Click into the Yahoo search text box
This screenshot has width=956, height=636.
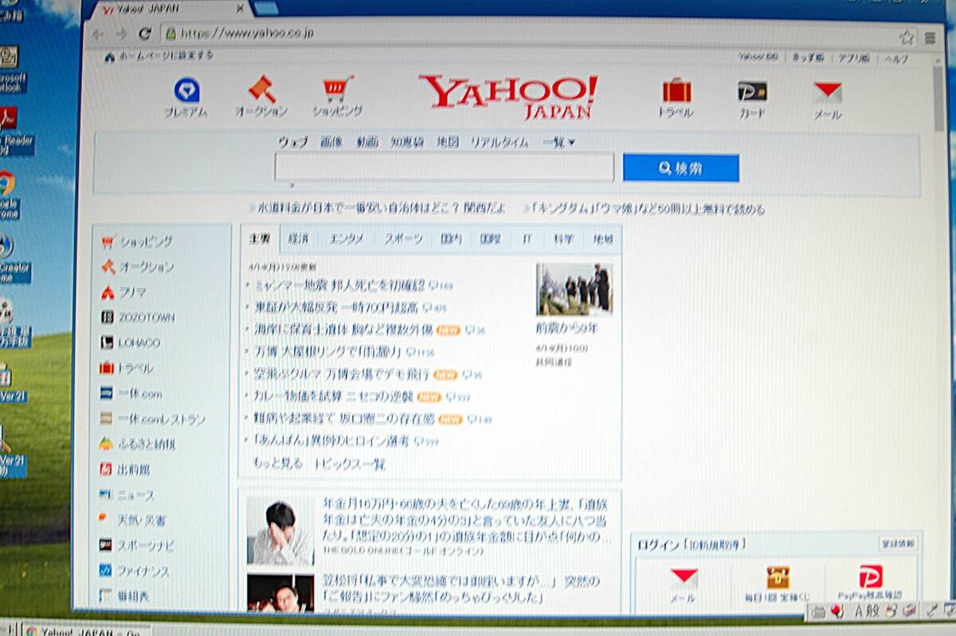point(444,167)
